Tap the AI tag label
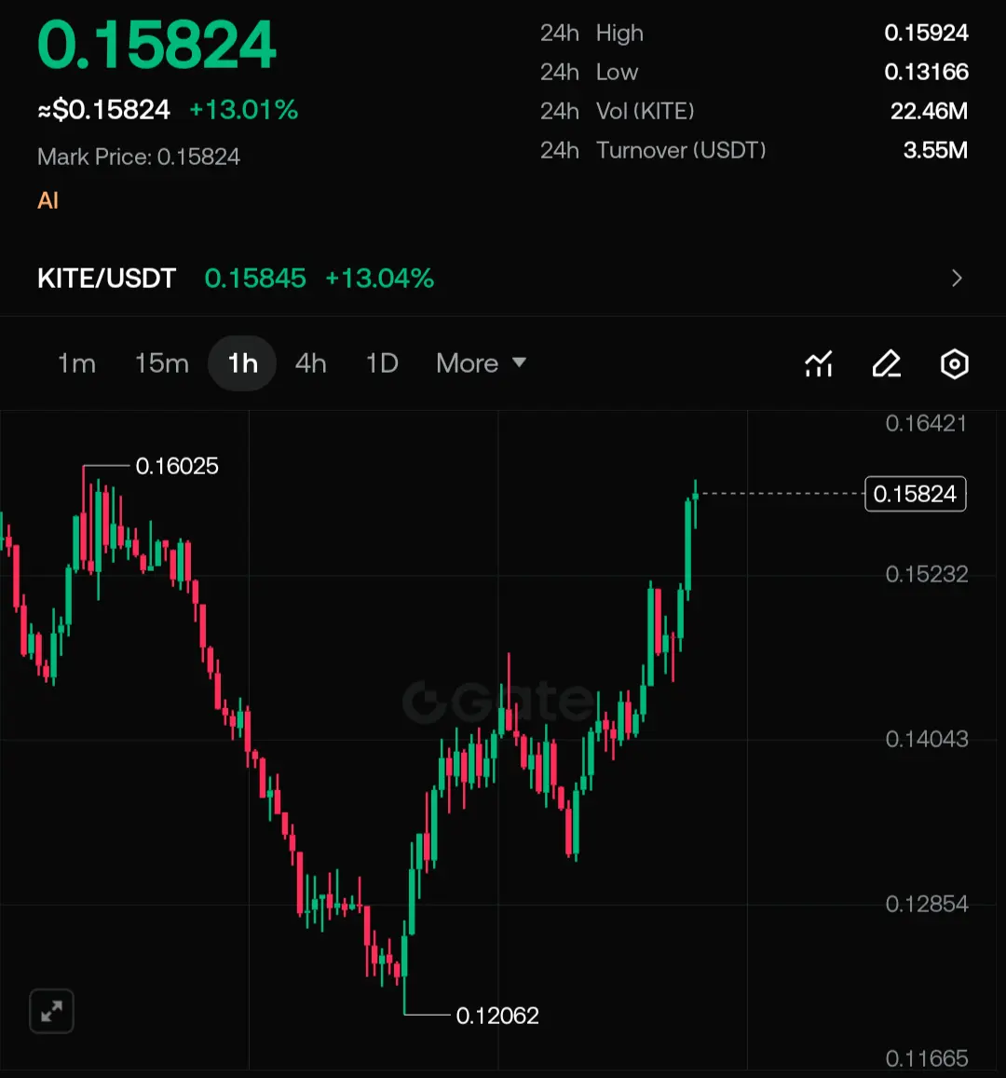 tap(48, 200)
